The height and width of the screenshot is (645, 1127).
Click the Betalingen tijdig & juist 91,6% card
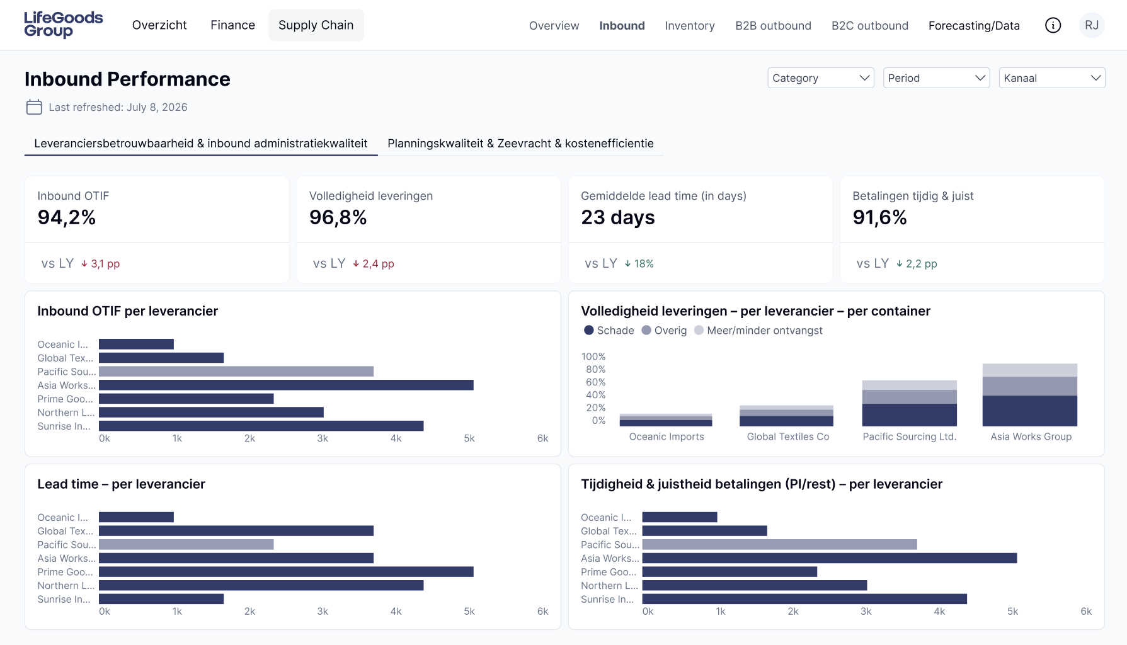(x=972, y=230)
